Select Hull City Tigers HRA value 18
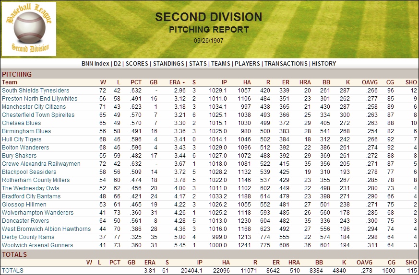 coord(308,139)
